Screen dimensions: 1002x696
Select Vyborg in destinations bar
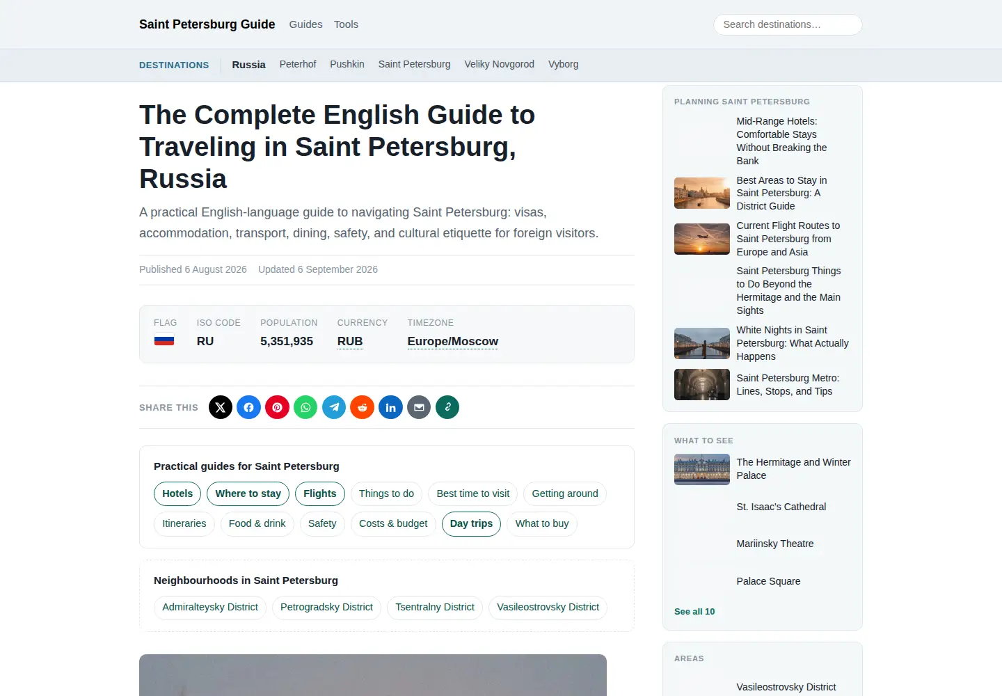point(564,64)
